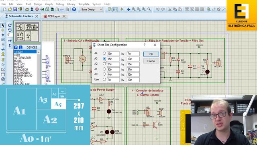Select DISC100N50V in the devices list
257x145 pixels.
coord(22,72)
